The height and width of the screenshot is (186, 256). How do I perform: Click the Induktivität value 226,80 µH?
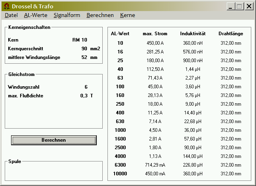pyautogui.click(x=193, y=165)
